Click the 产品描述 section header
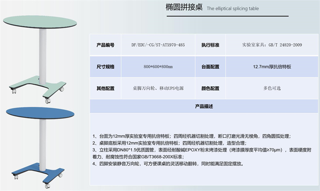320x191 pixels. (204, 106)
